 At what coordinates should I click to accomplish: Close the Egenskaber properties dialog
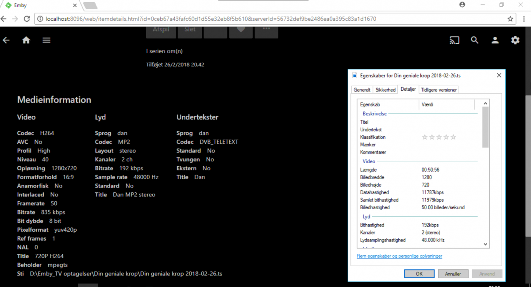(x=499, y=76)
